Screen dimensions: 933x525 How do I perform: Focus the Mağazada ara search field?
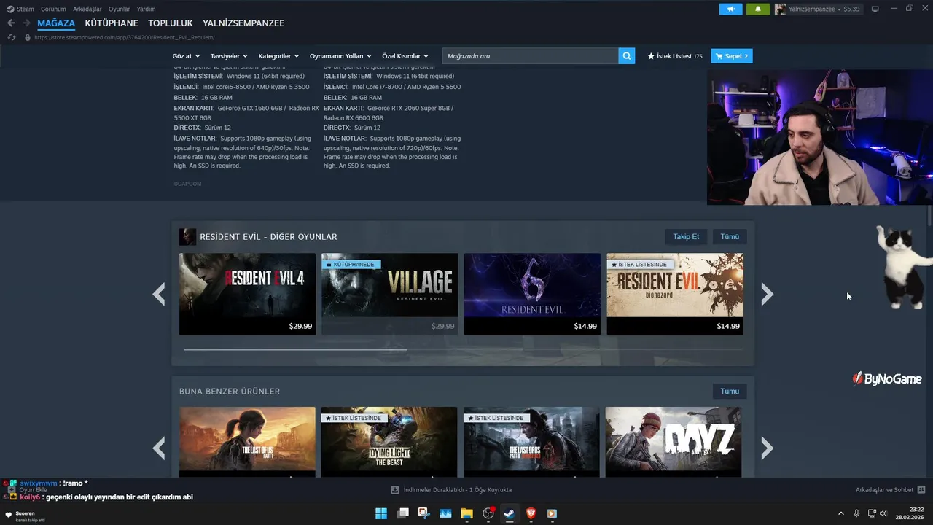[x=530, y=56]
